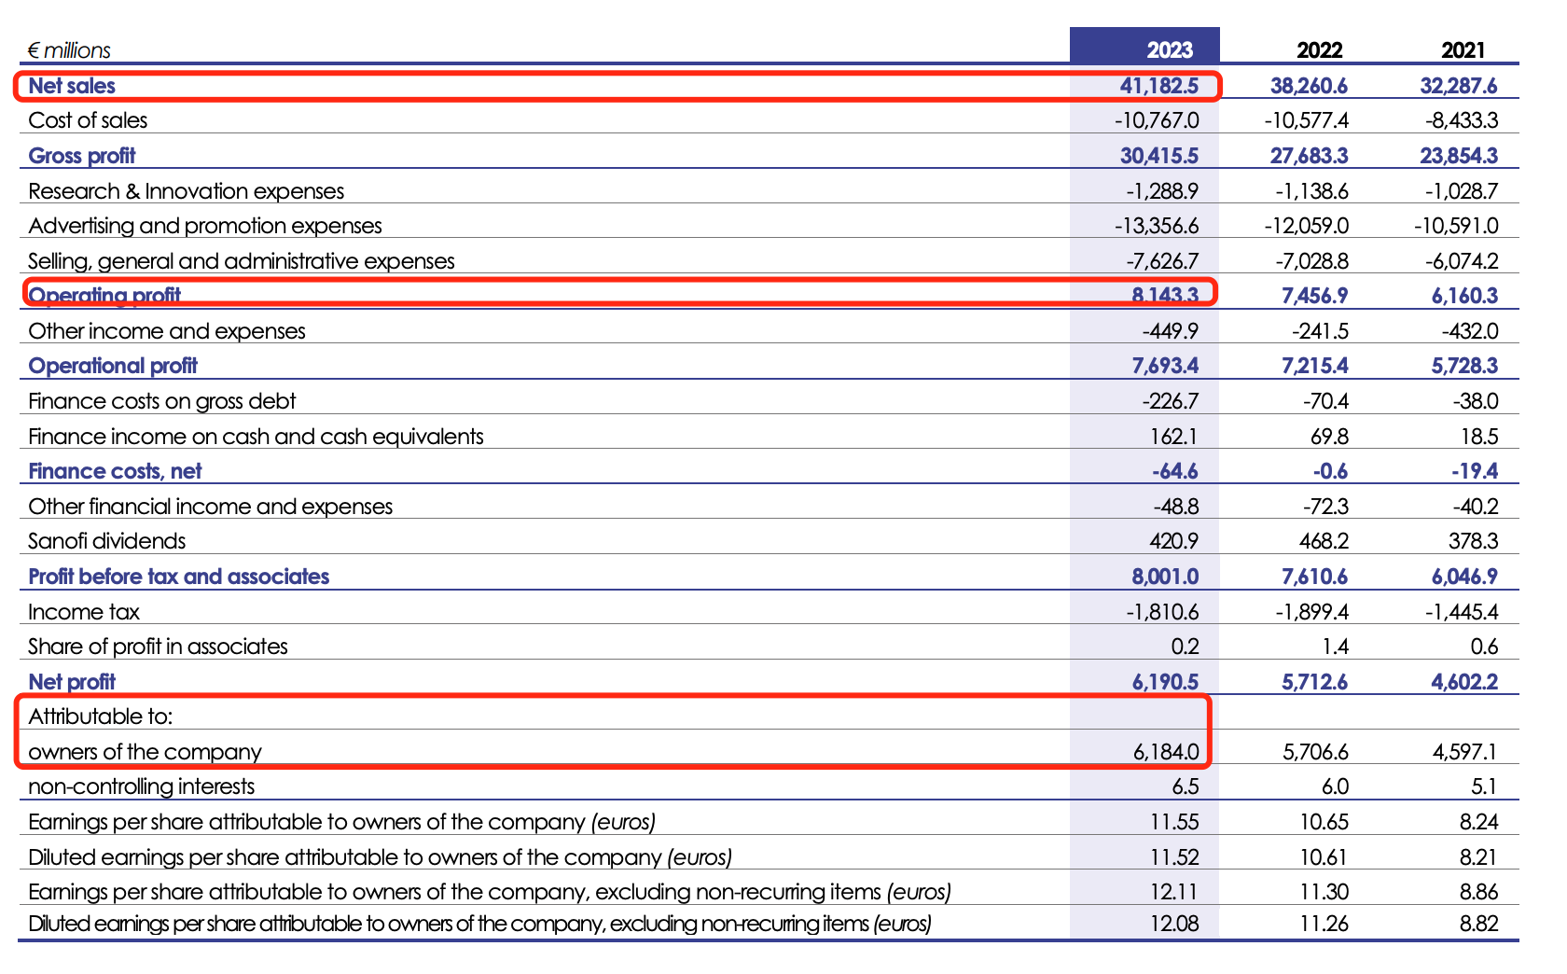The image size is (1567, 974).
Task: Click the 2022 Operating profit value 7,456.9
Action: click(x=1314, y=296)
